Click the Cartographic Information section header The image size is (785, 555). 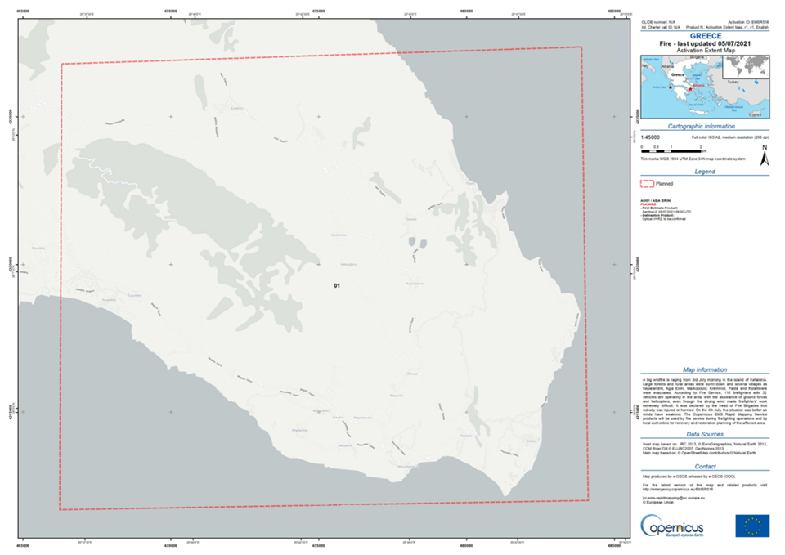point(704,127)
